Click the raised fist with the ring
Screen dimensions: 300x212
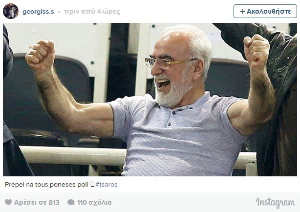click(x=41, y=54)
